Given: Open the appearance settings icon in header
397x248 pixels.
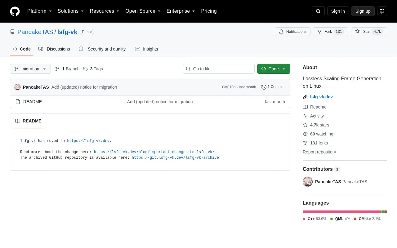Looking at the screenshot, I should point(382,11).
